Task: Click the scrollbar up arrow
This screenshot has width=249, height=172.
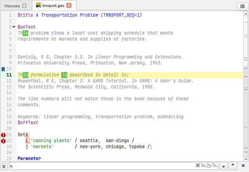Action: (x=245, y=14)
